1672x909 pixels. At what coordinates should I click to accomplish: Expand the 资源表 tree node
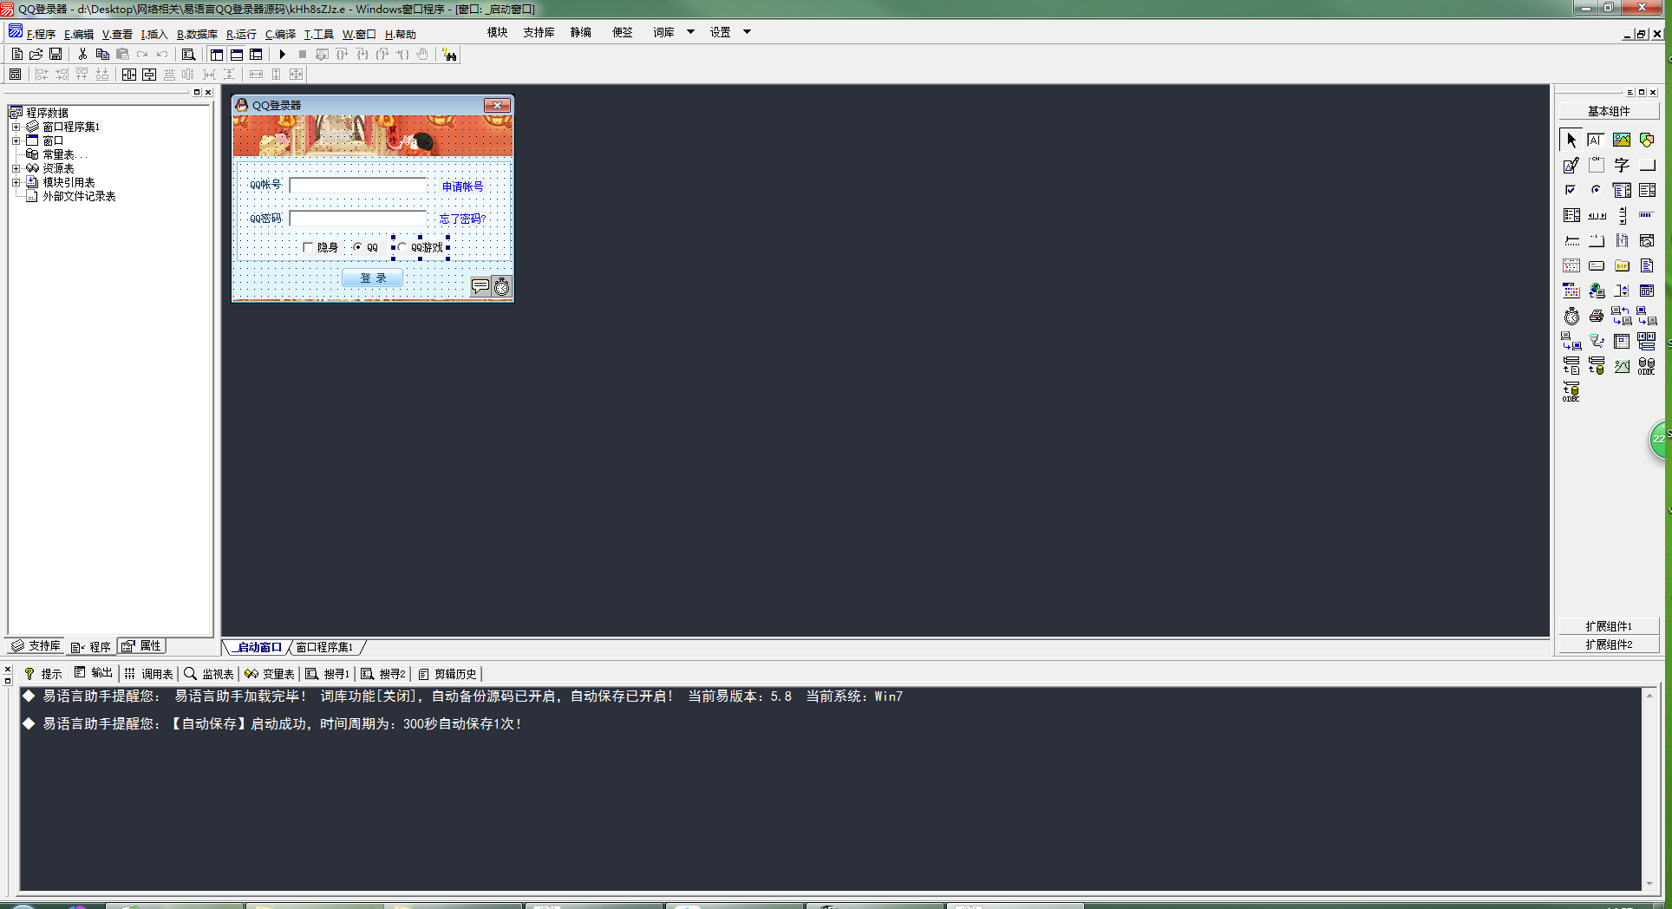click(x=16, y=168)
